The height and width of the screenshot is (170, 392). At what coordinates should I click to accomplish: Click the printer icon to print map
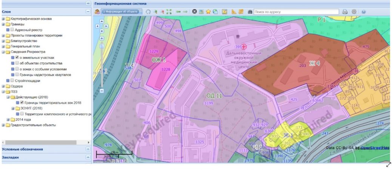345,12
